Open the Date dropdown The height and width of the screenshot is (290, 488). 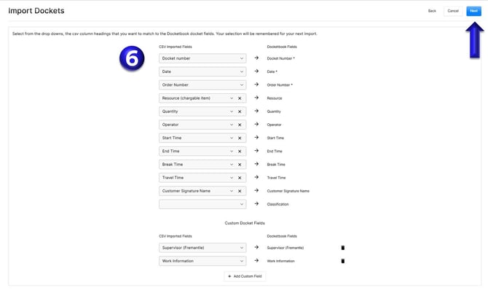(x=202, y=71)
